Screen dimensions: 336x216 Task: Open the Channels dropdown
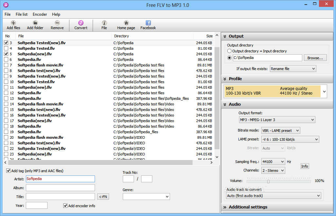273,171
